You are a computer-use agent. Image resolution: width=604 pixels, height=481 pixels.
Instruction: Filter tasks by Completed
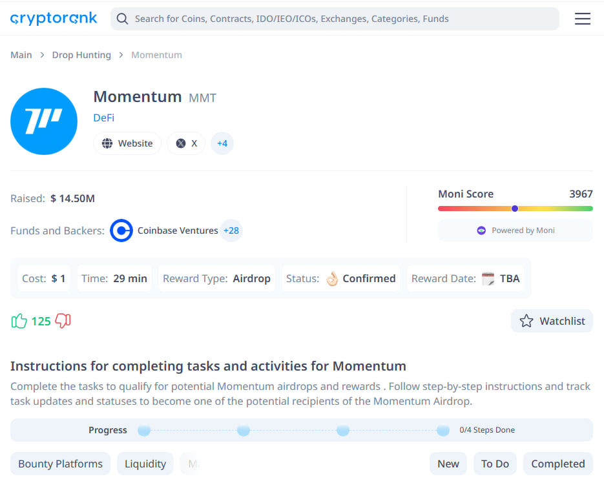point(557,464)
